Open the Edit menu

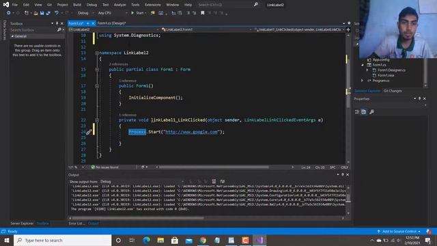(x=26, y=5)
